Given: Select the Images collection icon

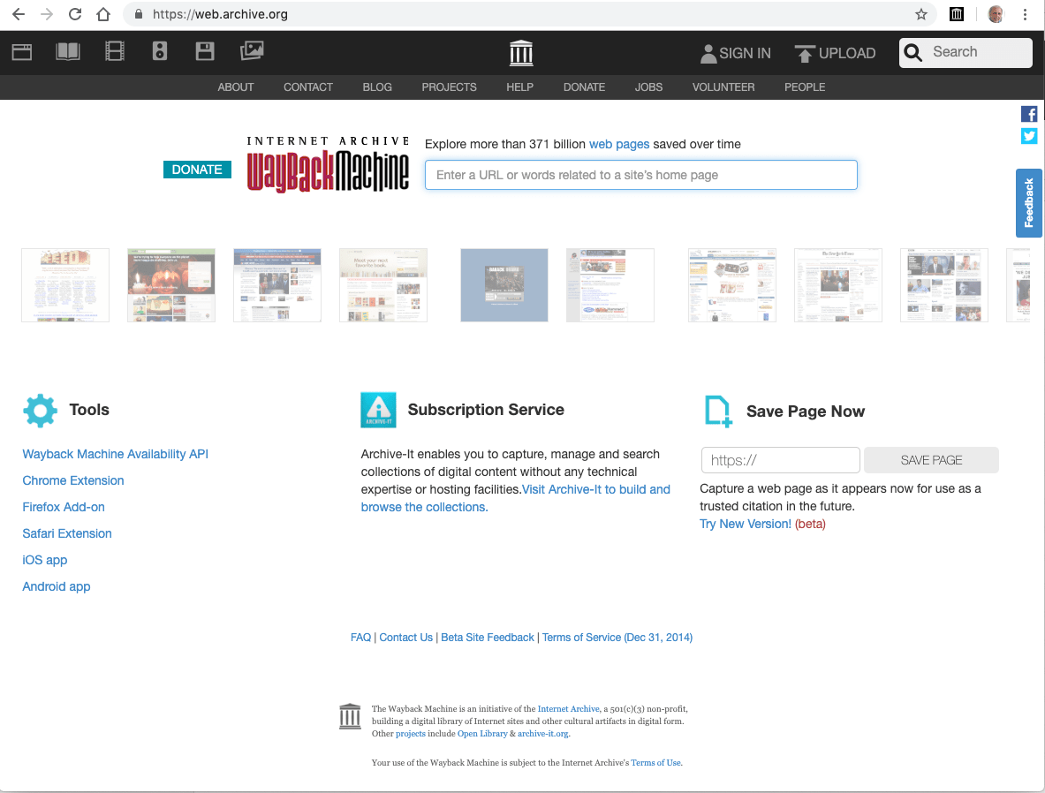Looking at the screenshot, I should [252, 51].
